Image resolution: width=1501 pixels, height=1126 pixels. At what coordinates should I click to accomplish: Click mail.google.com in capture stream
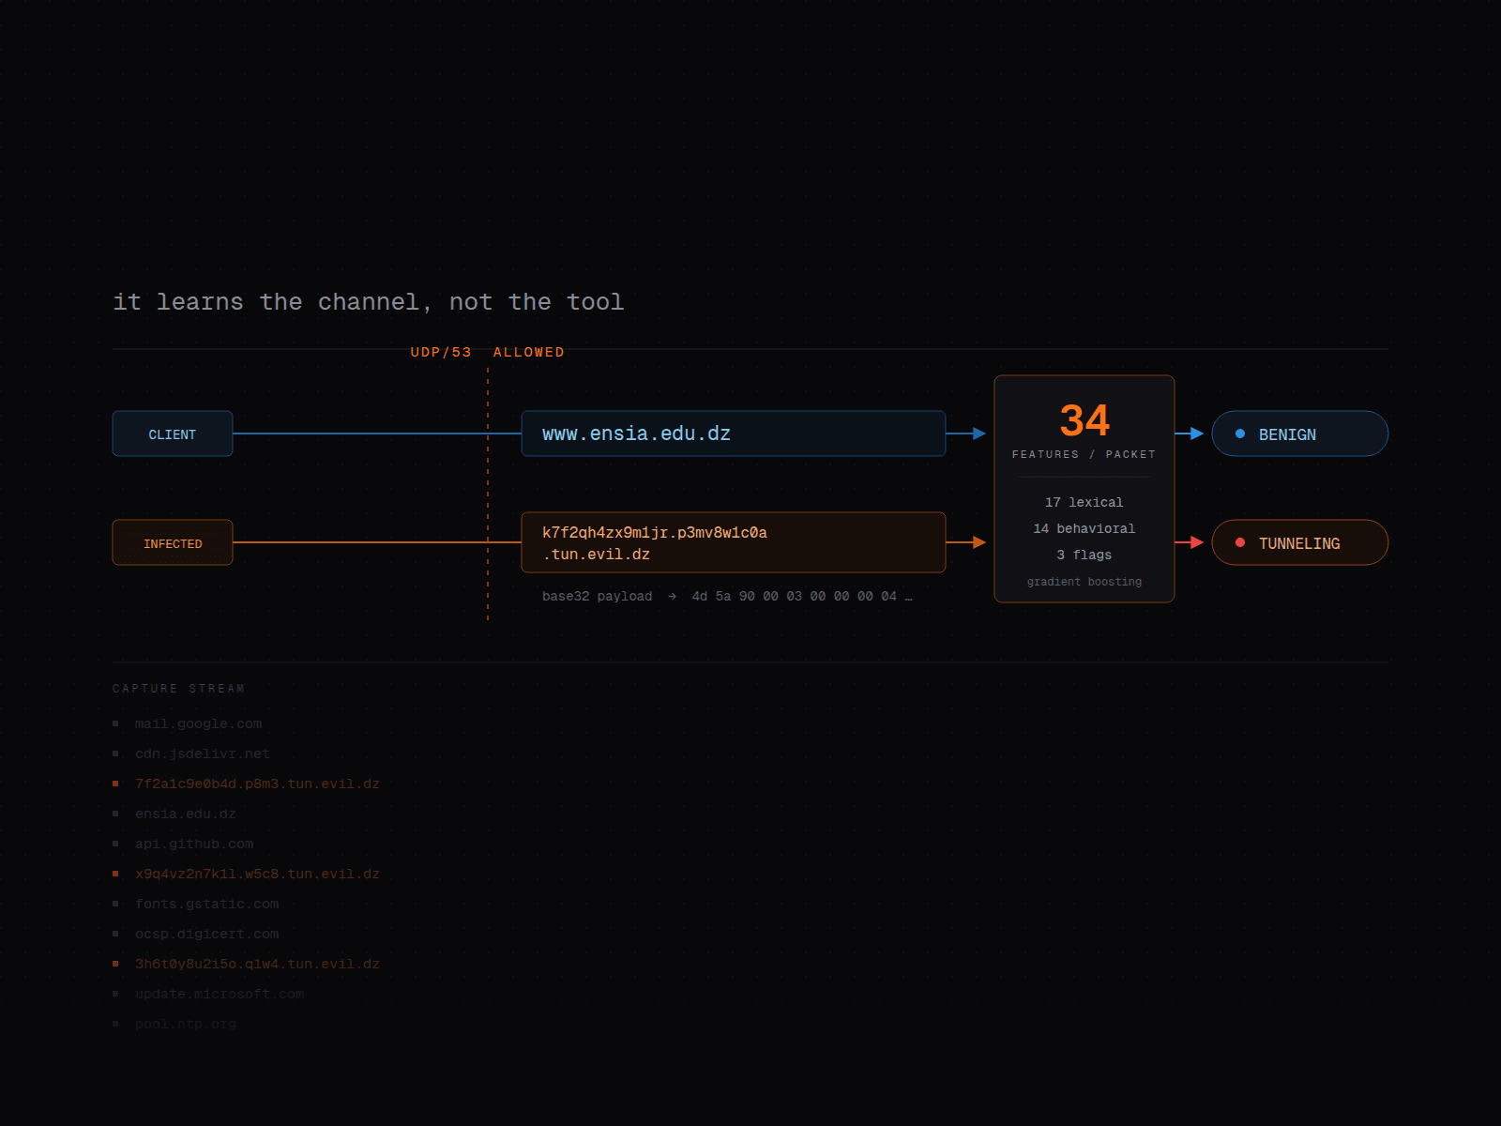[198, 723]
